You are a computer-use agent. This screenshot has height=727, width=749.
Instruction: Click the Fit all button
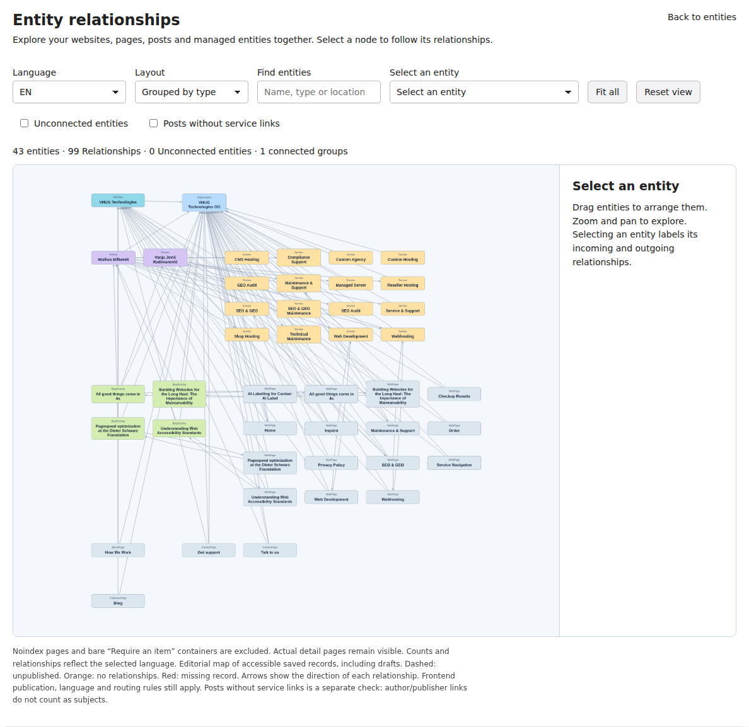point(607,92)
